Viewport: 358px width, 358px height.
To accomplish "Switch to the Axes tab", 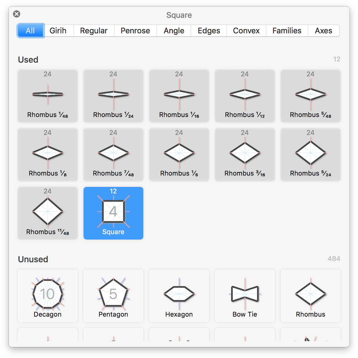I will [323, 31].
